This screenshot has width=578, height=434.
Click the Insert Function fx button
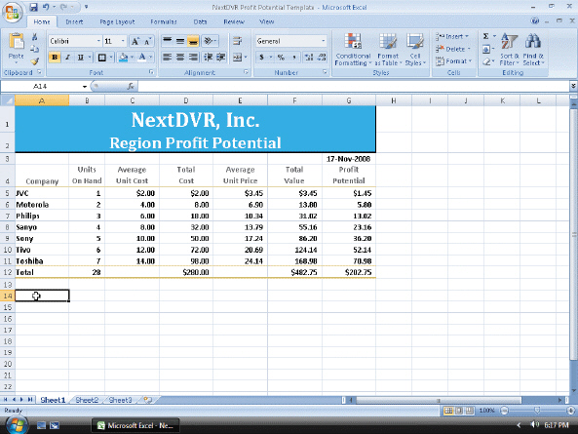coord(131,86)
